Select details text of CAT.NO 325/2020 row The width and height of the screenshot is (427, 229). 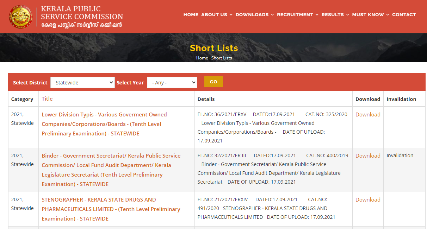[x=272, y=127]
